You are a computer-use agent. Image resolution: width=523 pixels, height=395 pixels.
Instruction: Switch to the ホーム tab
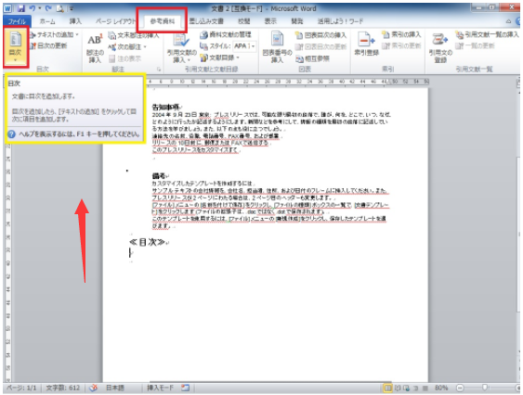point(47,21)
